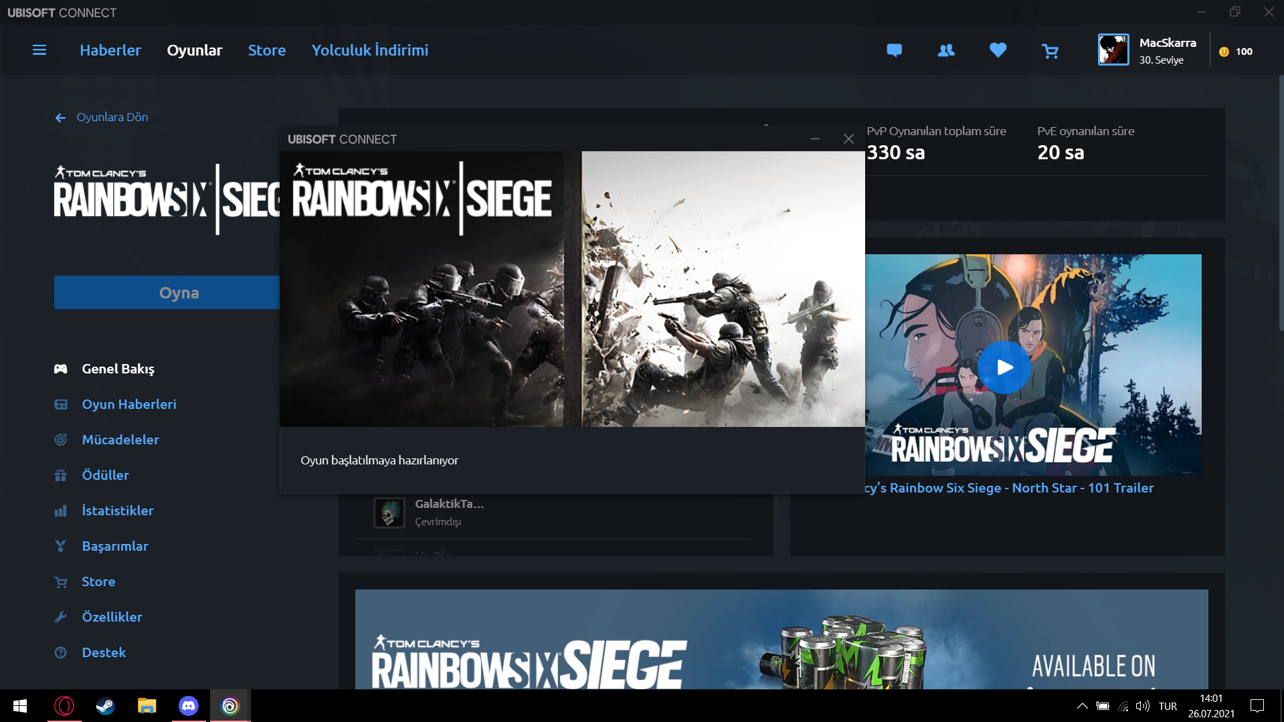Click the Başarımlar trophy icon
1284x722 pixels.
point(61,546)
